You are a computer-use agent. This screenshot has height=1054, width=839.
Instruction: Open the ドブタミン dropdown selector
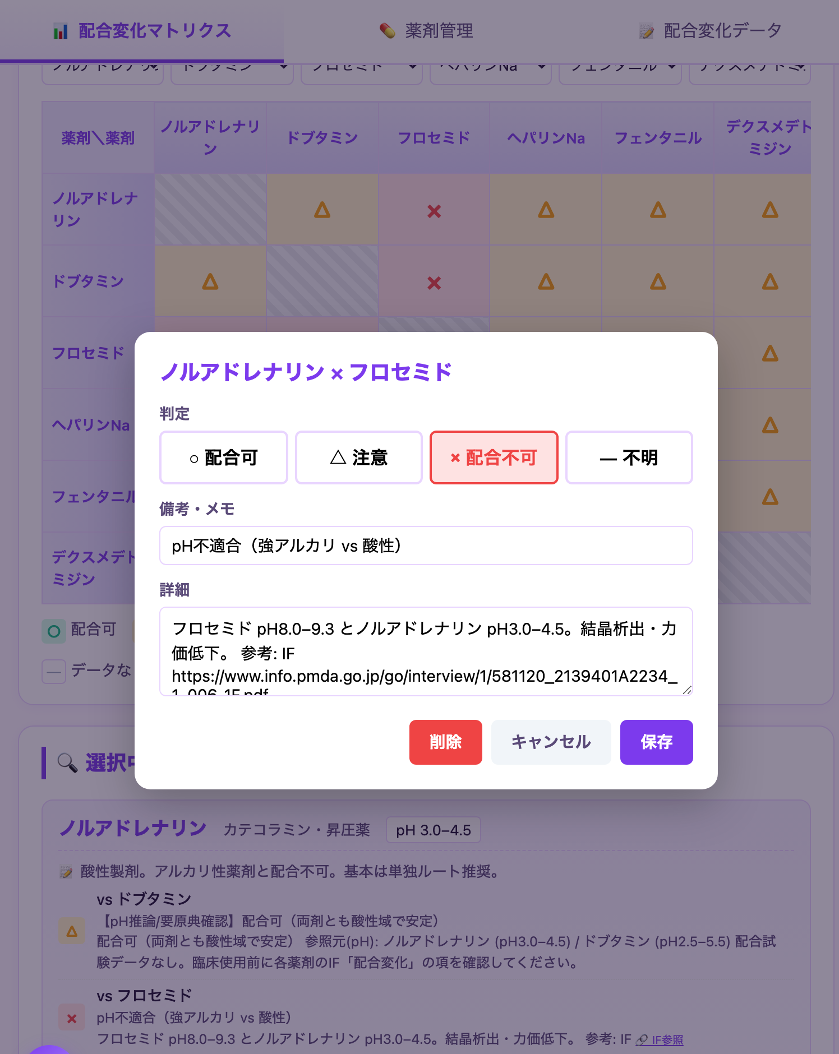(232, 73)
